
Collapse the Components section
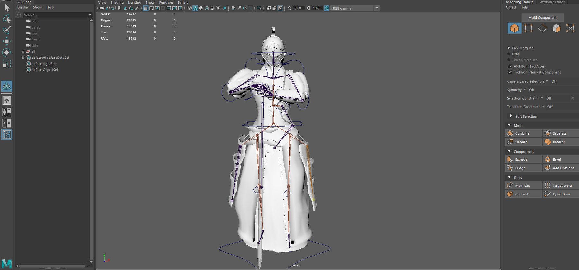[x=509, y=151]
